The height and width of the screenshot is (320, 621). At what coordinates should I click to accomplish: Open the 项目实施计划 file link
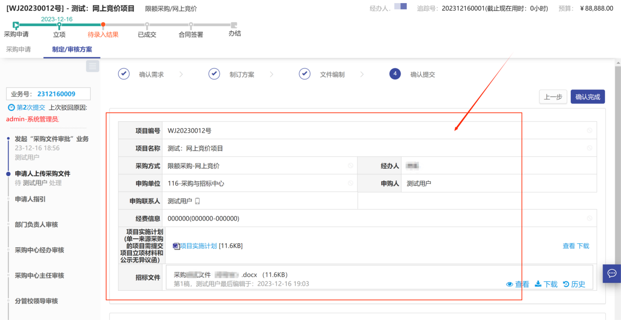[x=198, y=246]
